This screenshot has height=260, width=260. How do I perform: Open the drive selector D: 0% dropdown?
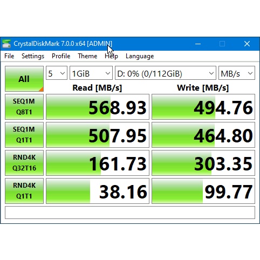click(x=166, y=73)
